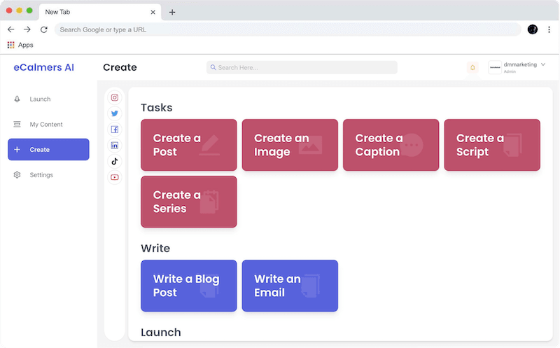The image size is (560, 348).
Task: Click the rocket icon beside Launch
Action: tap(17, 99)
